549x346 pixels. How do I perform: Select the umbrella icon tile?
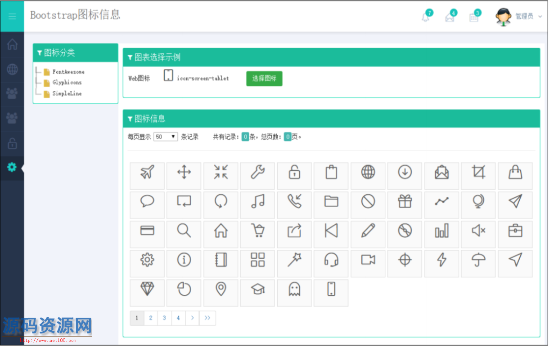pyautogui.click(x=478, y=263)
